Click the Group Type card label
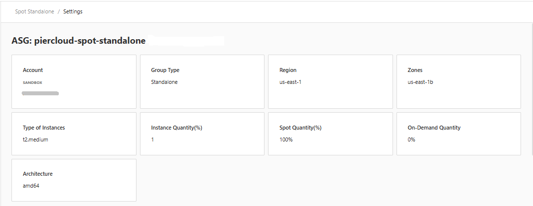Viewport: 533px width, 206px height. click(x=165, y=70)
